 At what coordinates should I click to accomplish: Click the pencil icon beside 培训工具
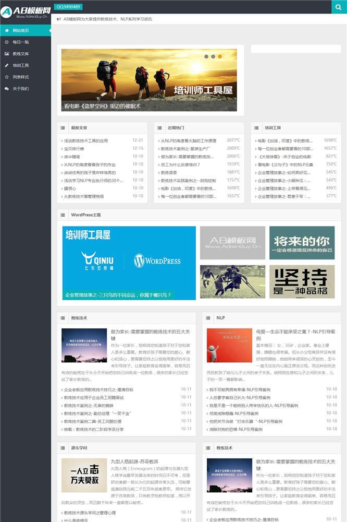point(7,66)
